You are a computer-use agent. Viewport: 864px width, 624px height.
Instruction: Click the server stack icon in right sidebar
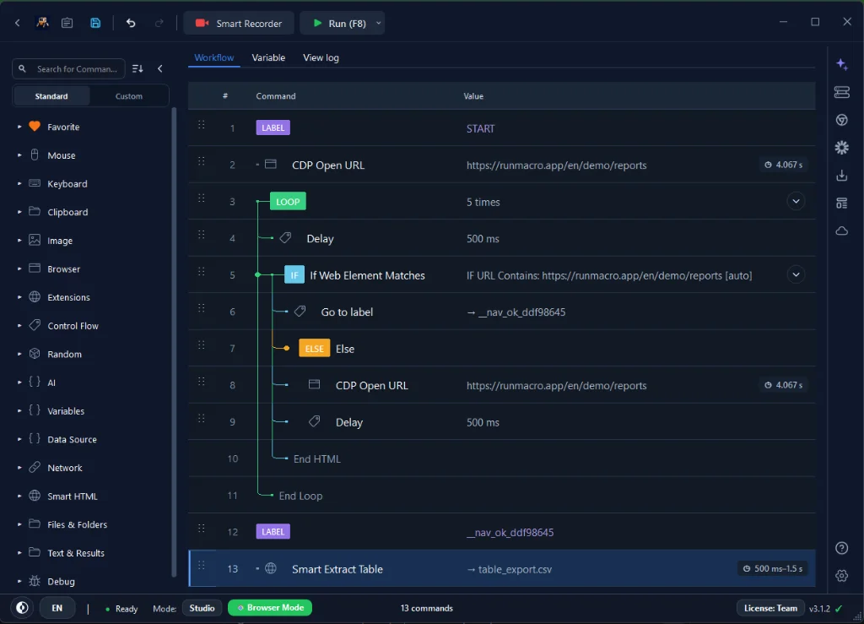point(841,92)
